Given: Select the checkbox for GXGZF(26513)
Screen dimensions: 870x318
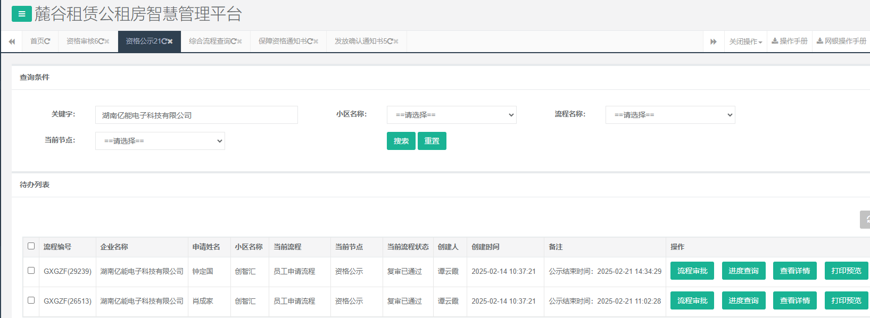Looking at the screenshot, I should pyautogui.click(x=31, y=300).
